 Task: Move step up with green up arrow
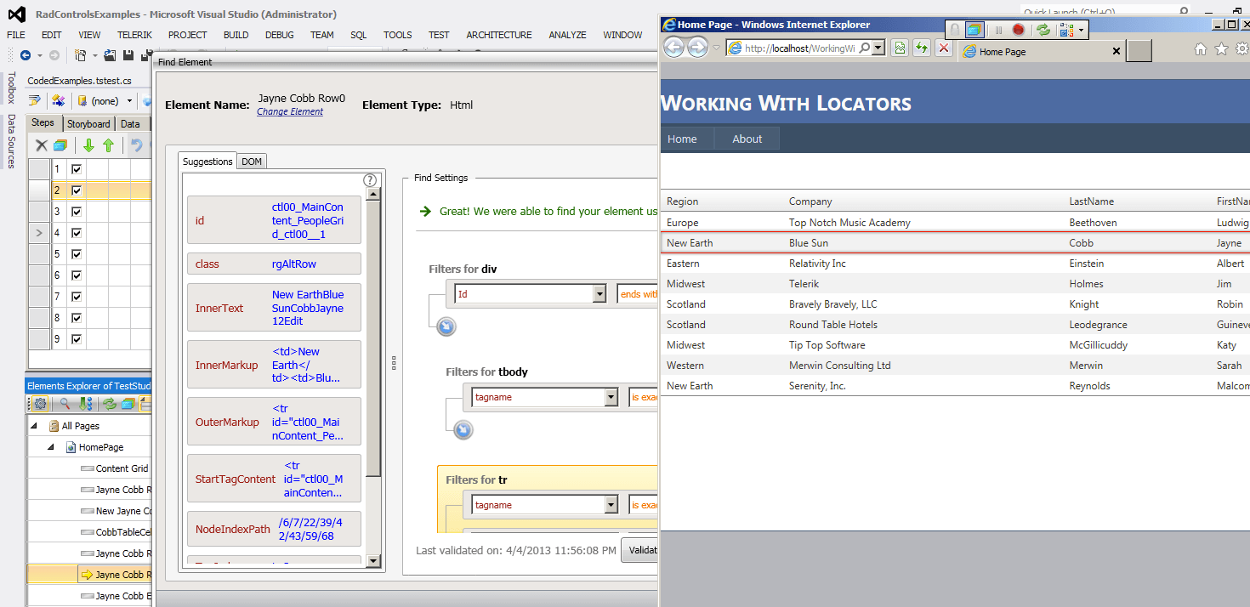click(108, 145)
